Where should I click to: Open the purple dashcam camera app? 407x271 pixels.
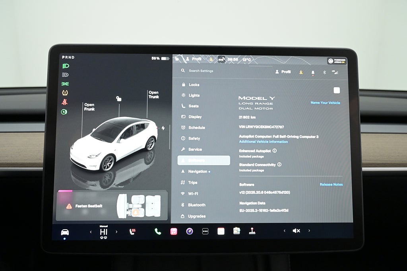pos(190,231)
